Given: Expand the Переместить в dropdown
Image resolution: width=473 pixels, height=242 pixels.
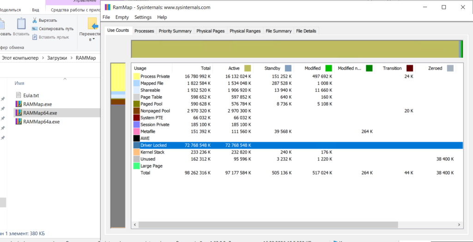Looking at the screenshot, I should [x=93, y=39].
